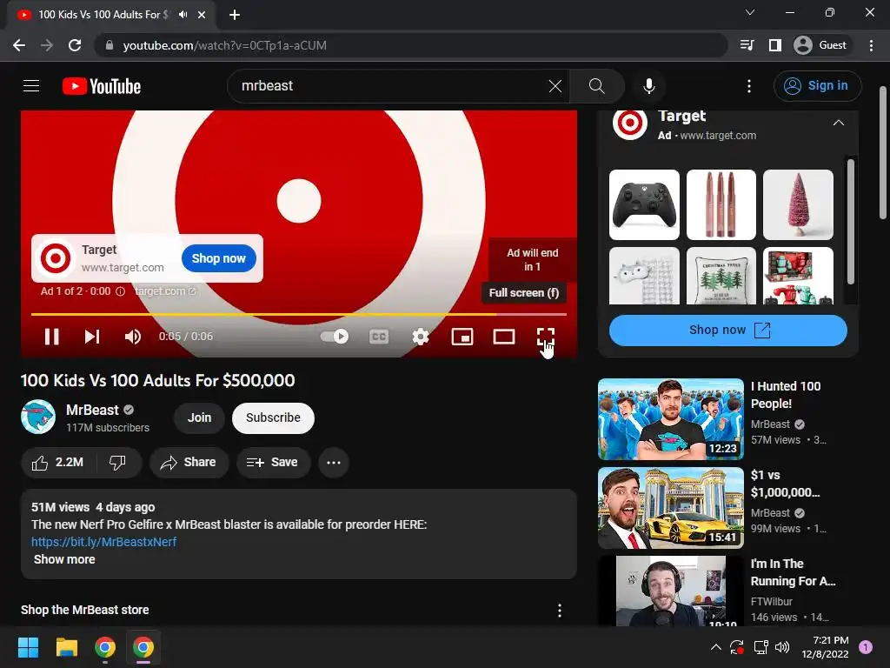Click the Sign in button
This screenshot has height=668, width=890.
[x=817, y=86]
